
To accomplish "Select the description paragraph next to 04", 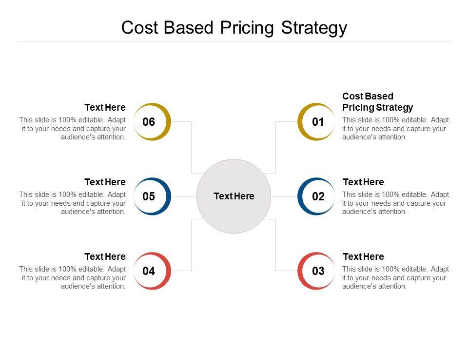I will 73,278.
